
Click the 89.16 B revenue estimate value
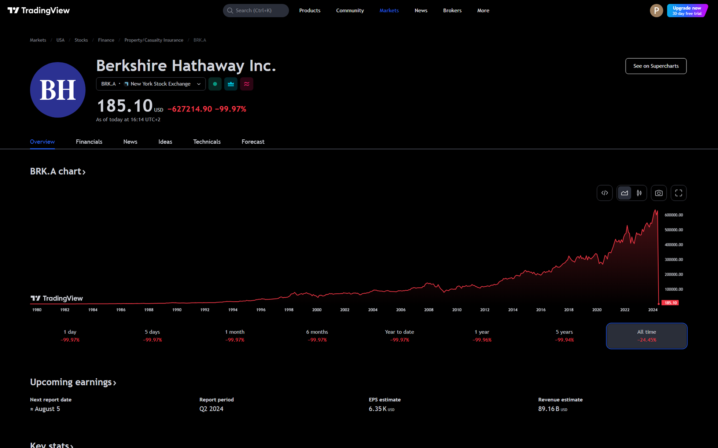552,409
